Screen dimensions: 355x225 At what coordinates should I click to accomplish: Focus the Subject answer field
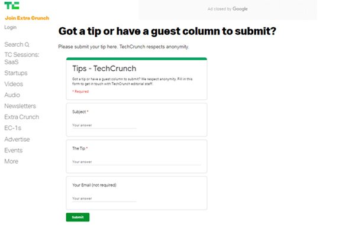pos(104,125)
